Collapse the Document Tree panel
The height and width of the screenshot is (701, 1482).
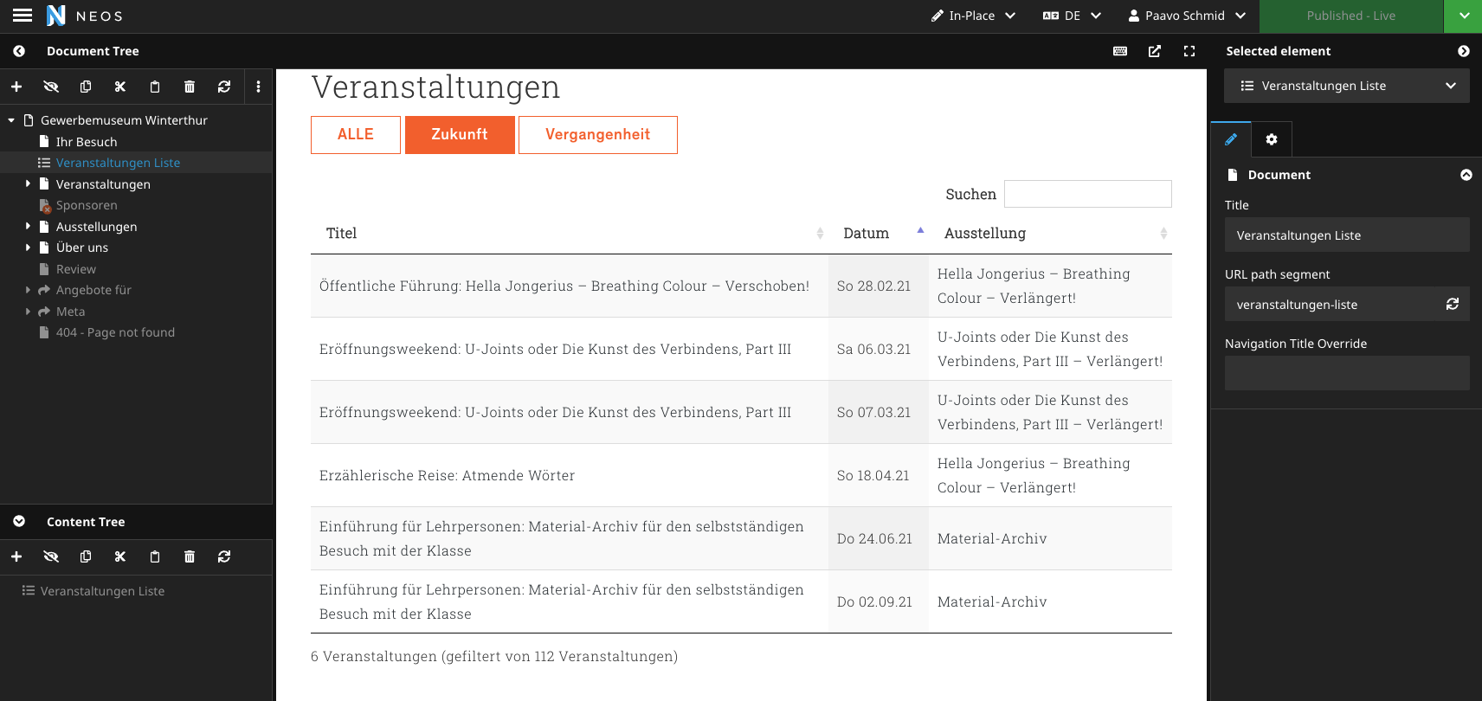tap(19, 51)
